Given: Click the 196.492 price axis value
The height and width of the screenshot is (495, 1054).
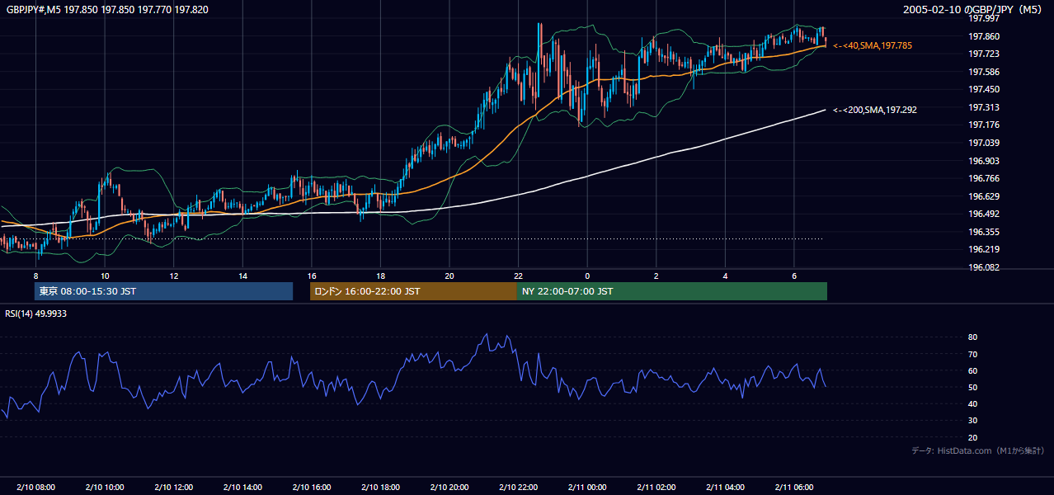Looking at the screenshot, I should pyautogui.click(x=984, y=214).
